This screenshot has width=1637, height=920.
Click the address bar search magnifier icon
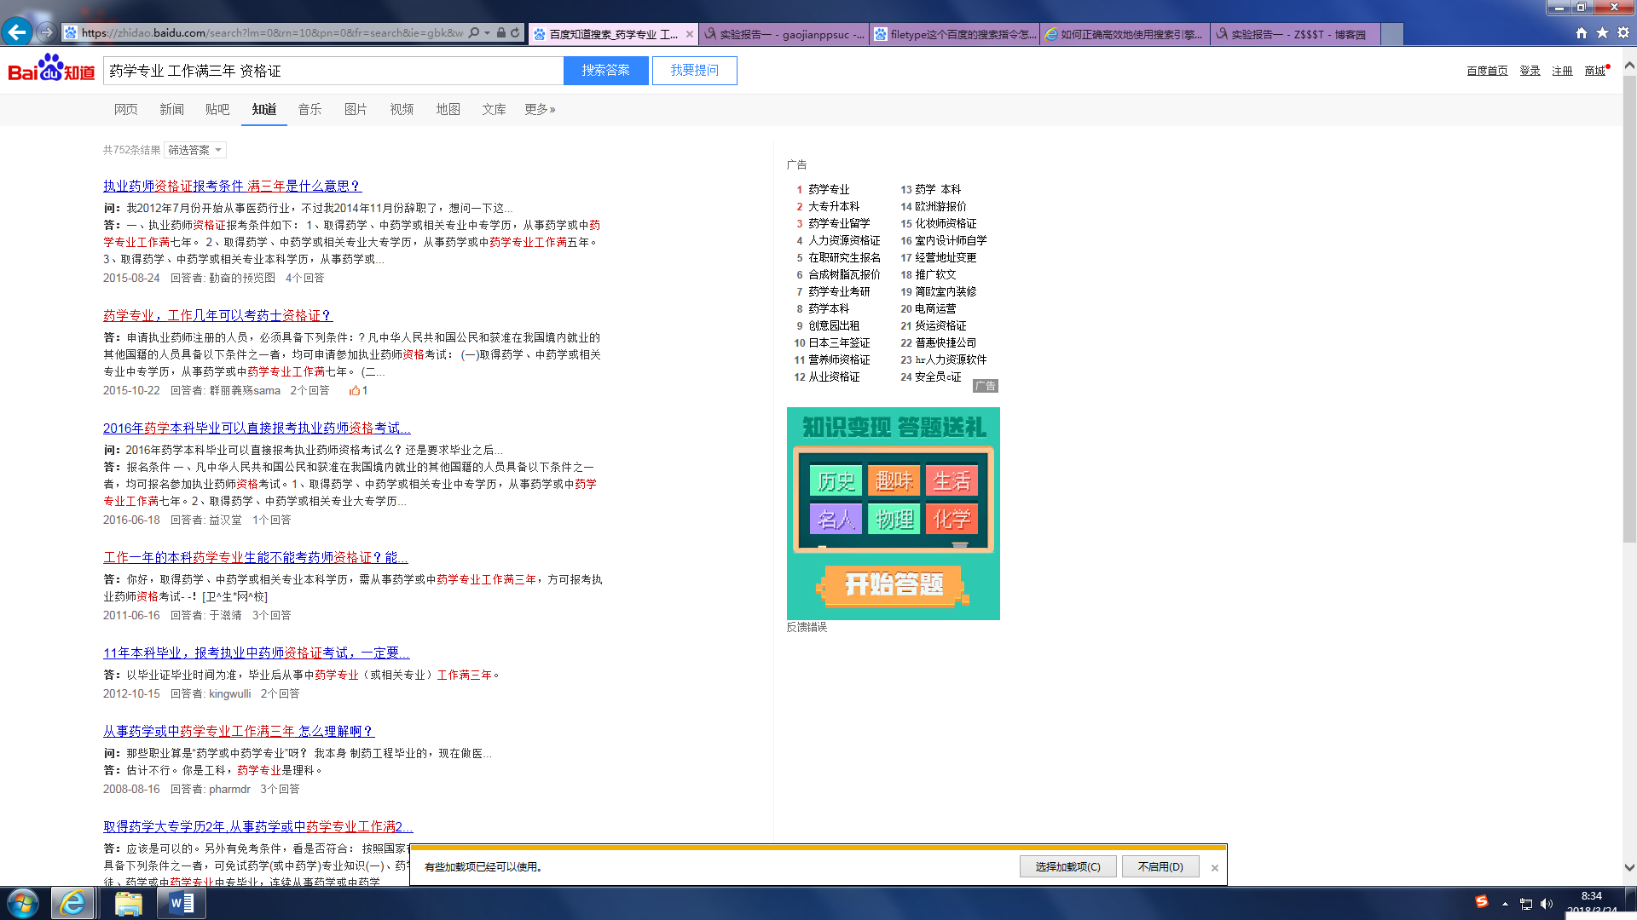pyautogui.click(x=474, y=33)
